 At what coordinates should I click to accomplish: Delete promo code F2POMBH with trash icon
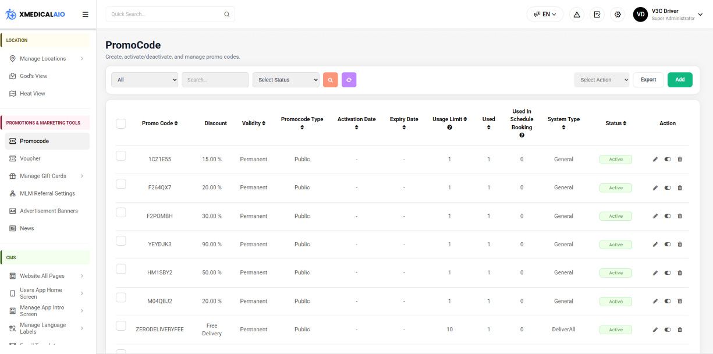click(x=680, y=216)
